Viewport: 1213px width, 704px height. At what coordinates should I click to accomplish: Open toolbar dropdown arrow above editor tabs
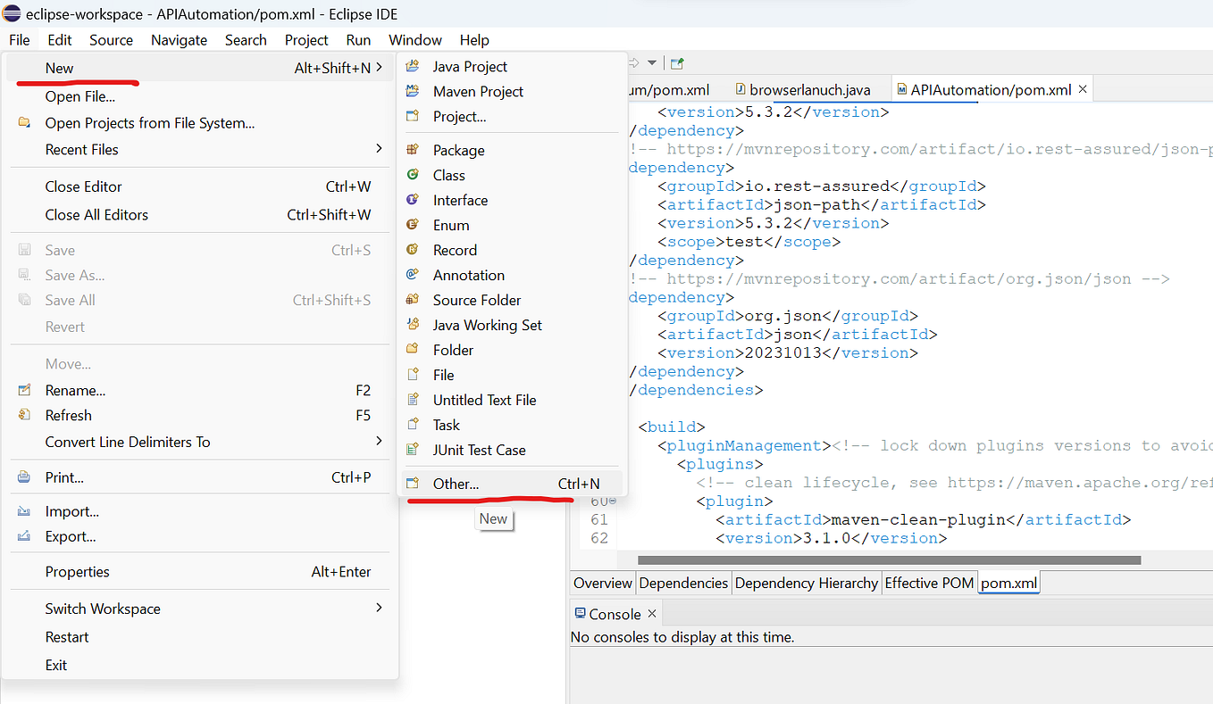click(652, 63)
